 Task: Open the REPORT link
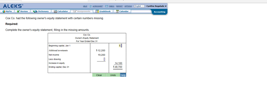click(119, 6)
